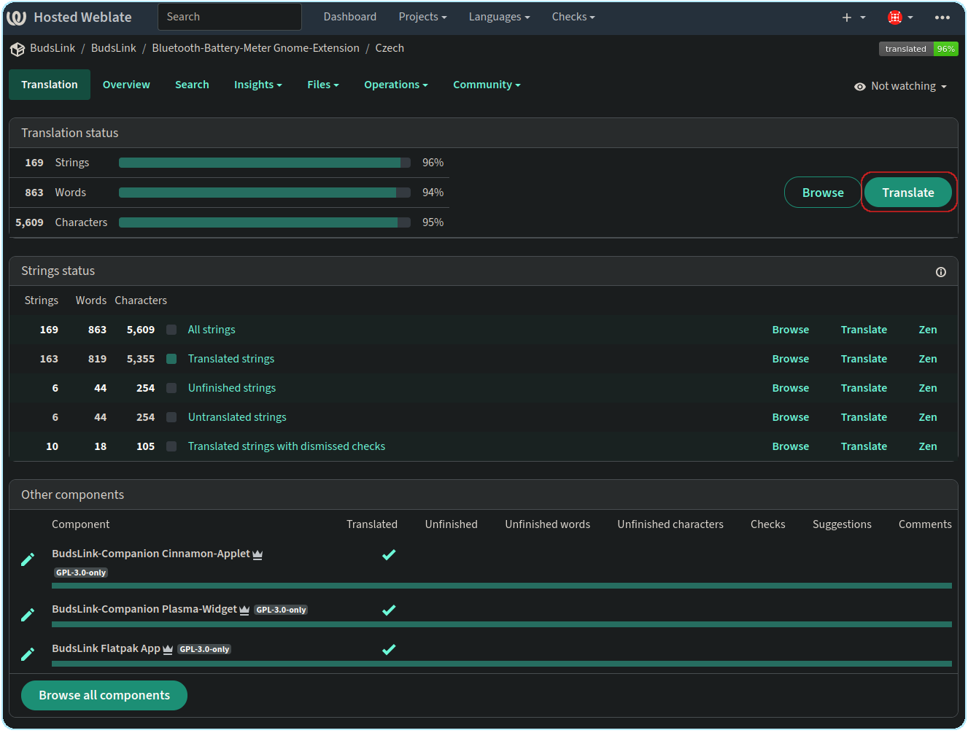Click the translated 96% status badge
The height and width of the screenshot is (733, 968).
pos(918,49)
